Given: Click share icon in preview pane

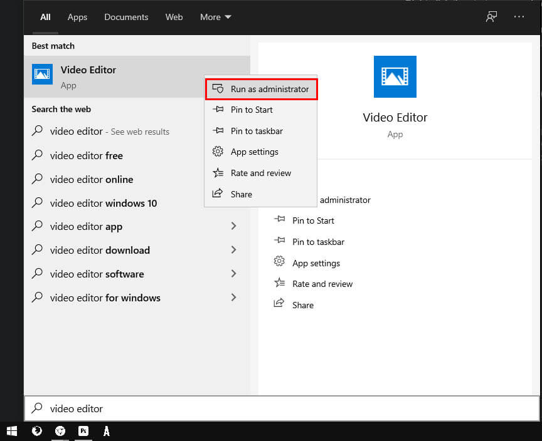Looking at the screenshot, I should (x=279, y=303).
